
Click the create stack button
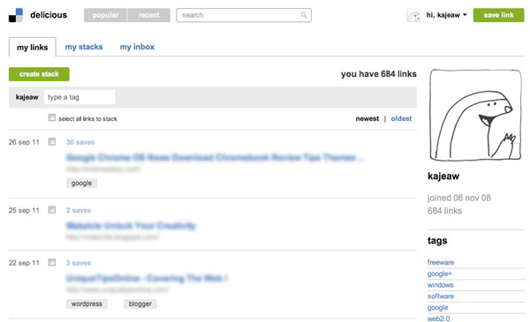coord(39,74)
